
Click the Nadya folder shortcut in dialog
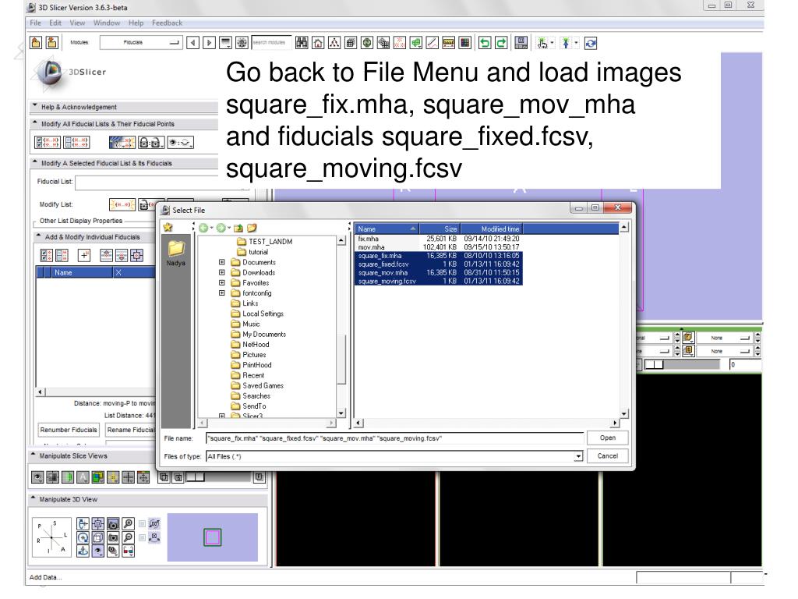[175, 253]
